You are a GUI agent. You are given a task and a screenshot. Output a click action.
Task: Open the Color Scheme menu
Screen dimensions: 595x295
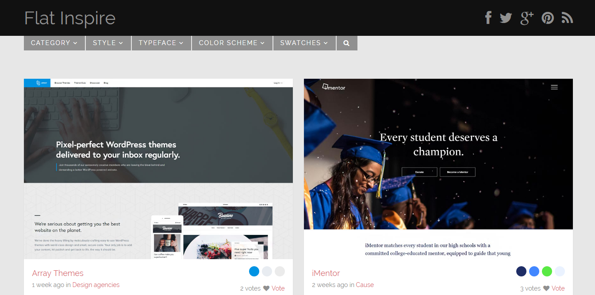point(231,43)
